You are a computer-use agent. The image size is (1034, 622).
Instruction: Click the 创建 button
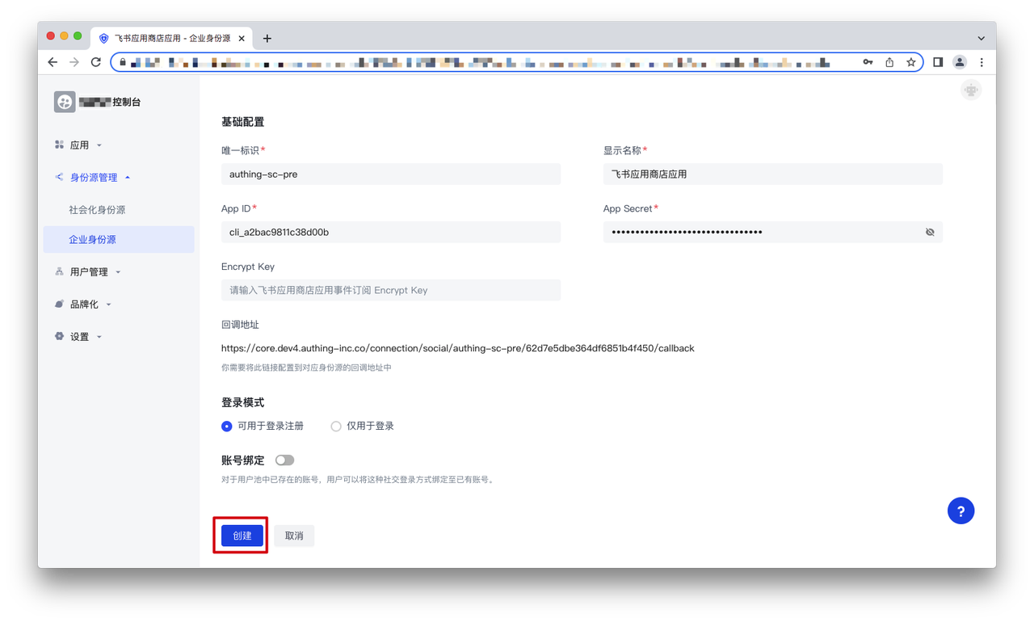tap(242, 536)
